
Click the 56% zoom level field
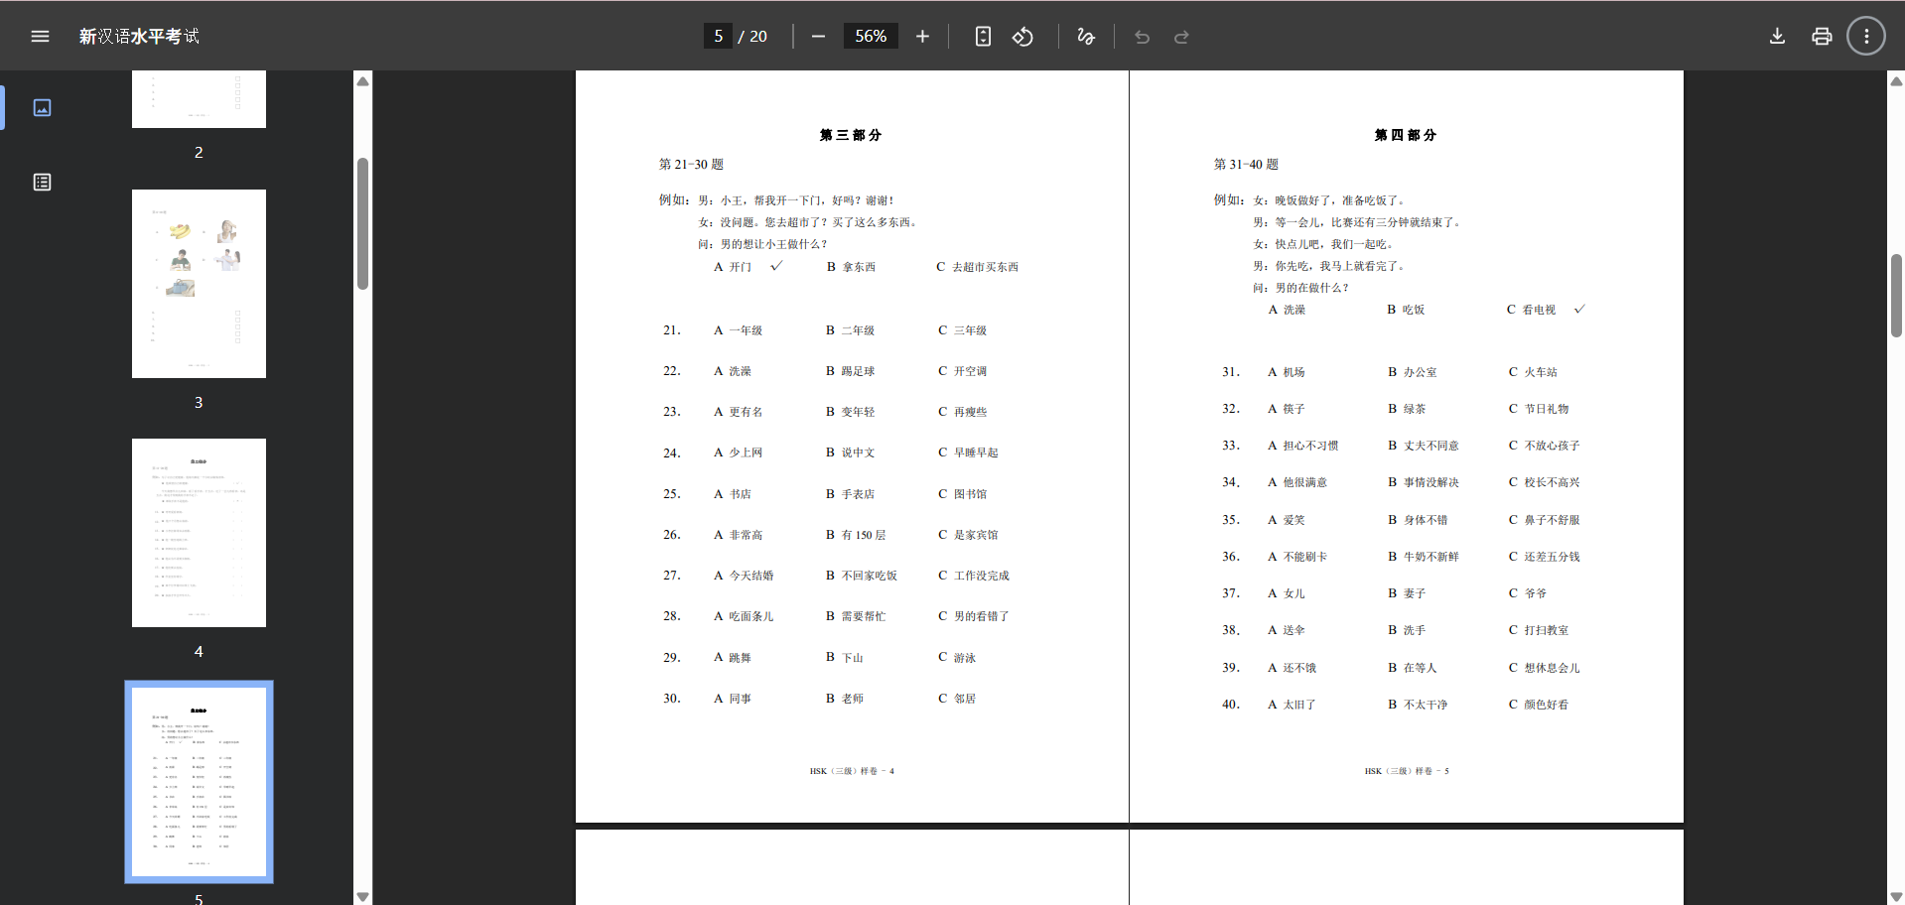pyautogui.click(x=871, y=37)
